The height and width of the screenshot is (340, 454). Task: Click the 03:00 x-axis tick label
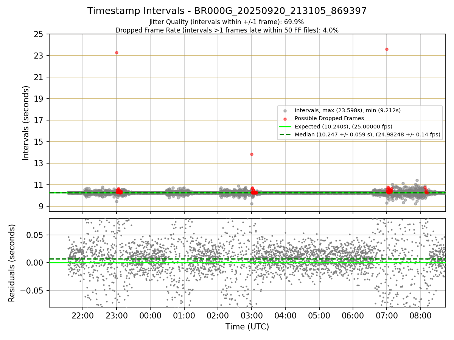[252, 316]
